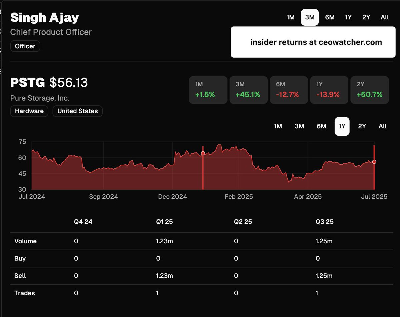The height and width of the screenshot is (317, 400).
Task: Select the 1M range in the top selector
Action: click(291, 17)
